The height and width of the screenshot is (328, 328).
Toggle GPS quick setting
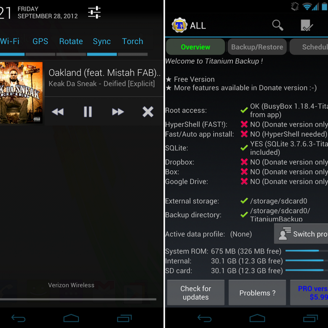pyautogui.click(x=40, y=42)
